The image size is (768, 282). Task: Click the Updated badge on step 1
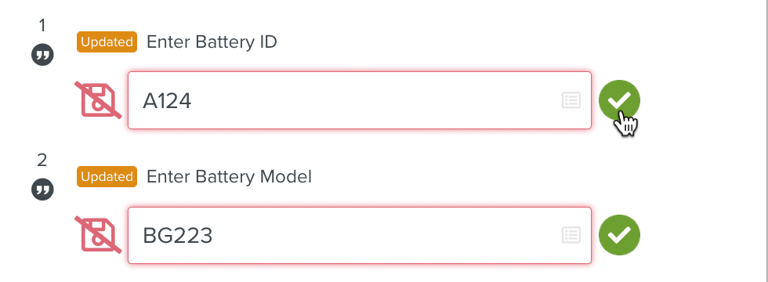(x=107, y=42)
